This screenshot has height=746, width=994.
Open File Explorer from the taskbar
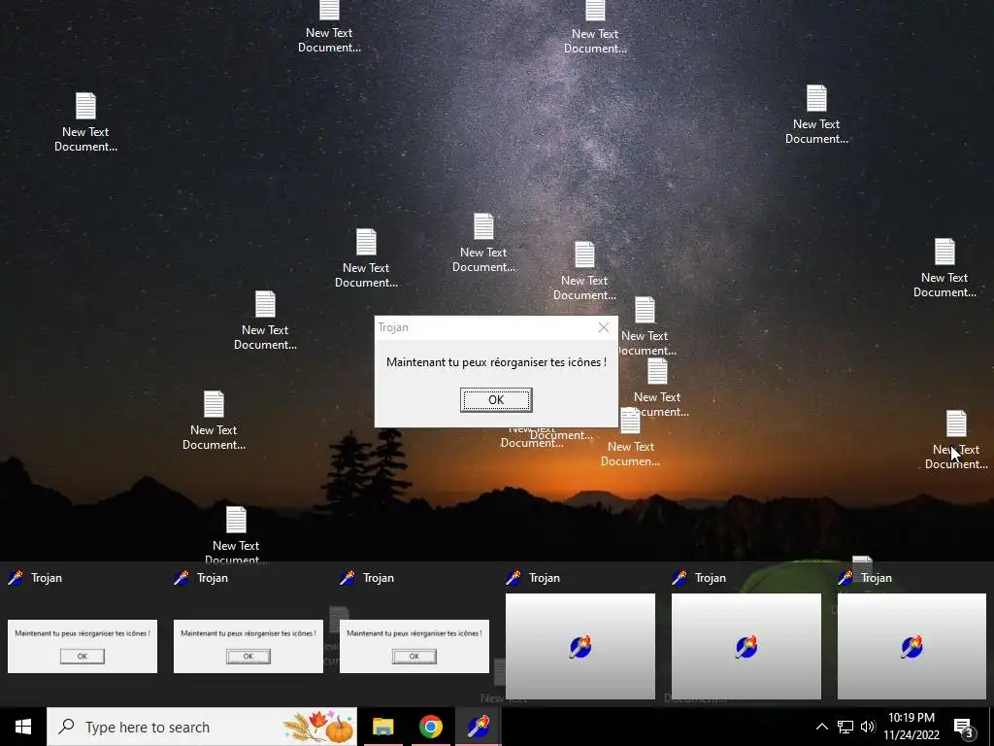pyautogui.click(x=382, y=727)
